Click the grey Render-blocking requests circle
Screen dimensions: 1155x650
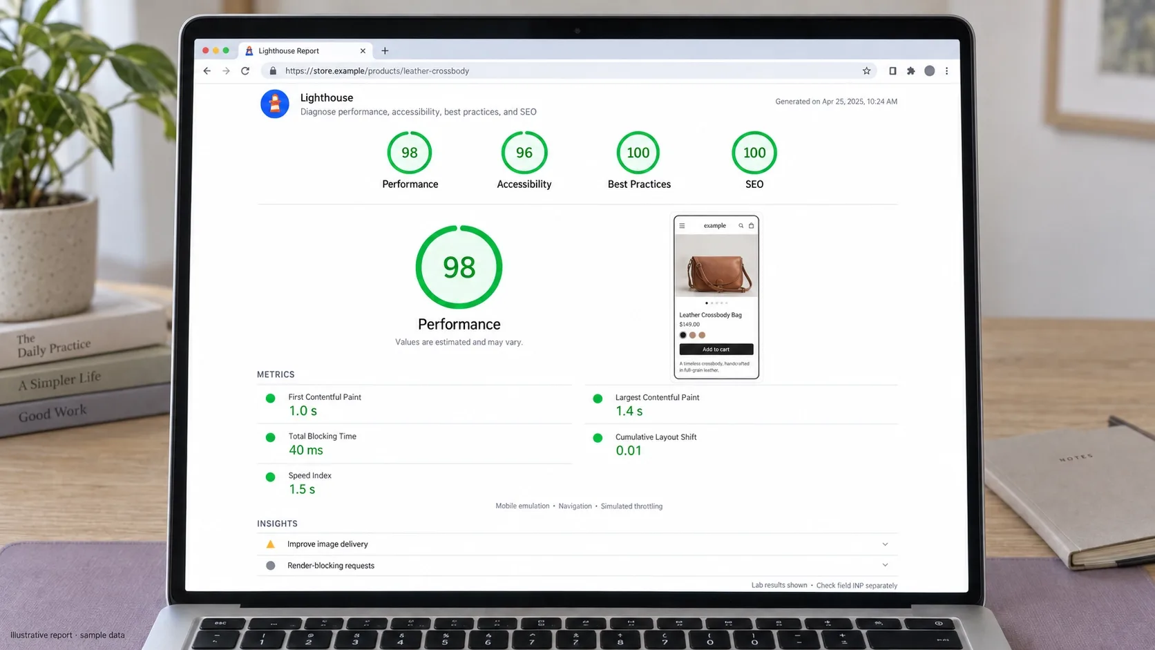pos(271,566)
